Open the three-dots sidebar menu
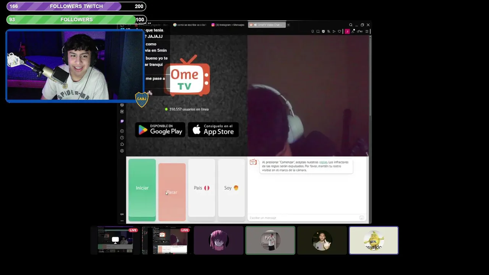Screen dimensions: 489x275 click(x=122, y=221)
